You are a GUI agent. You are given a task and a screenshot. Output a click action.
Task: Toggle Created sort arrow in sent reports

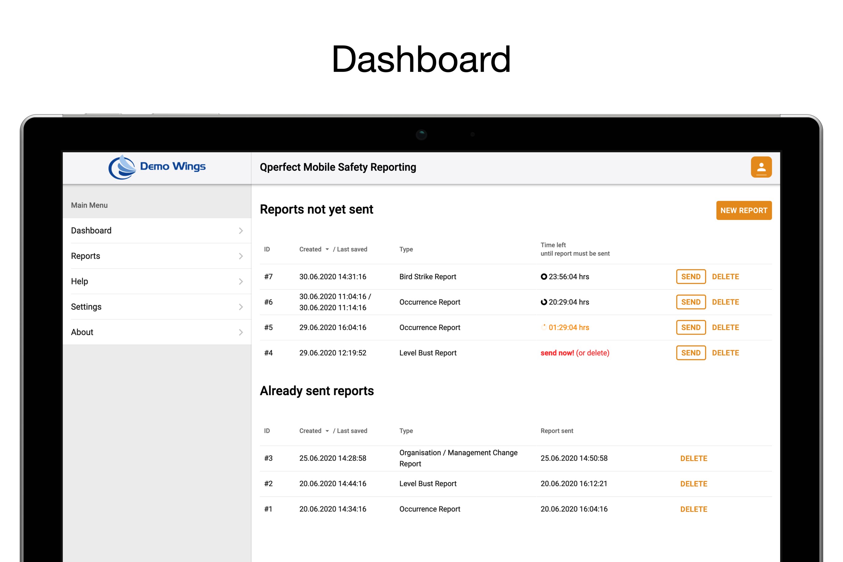pyautogui.click(x=327, y=431)
